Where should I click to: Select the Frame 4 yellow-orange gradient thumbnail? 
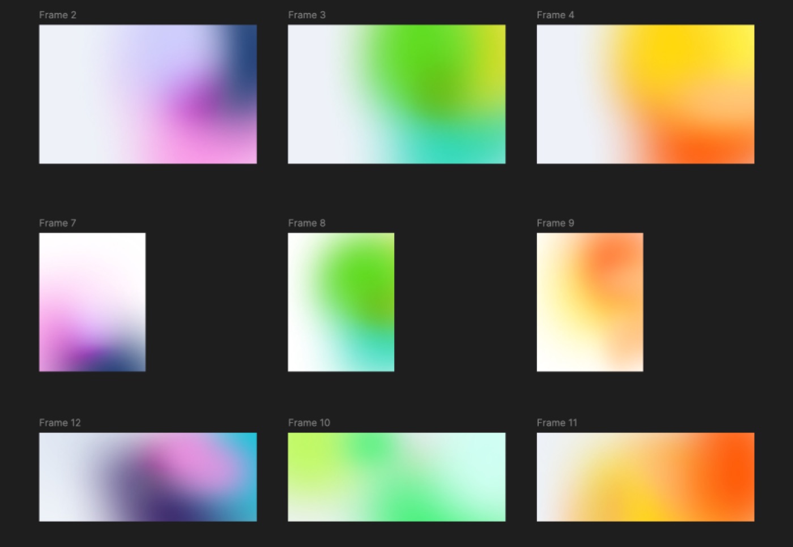click(x=645, y=94)
